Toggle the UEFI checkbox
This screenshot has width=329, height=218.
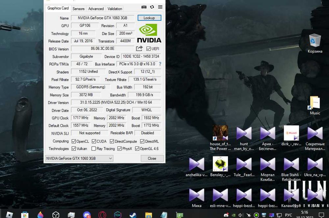coord(148,49)
